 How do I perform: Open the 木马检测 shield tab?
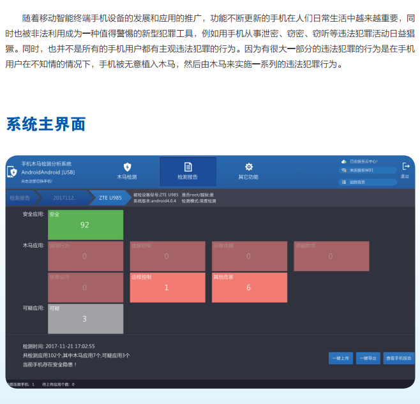coord(126,170)
